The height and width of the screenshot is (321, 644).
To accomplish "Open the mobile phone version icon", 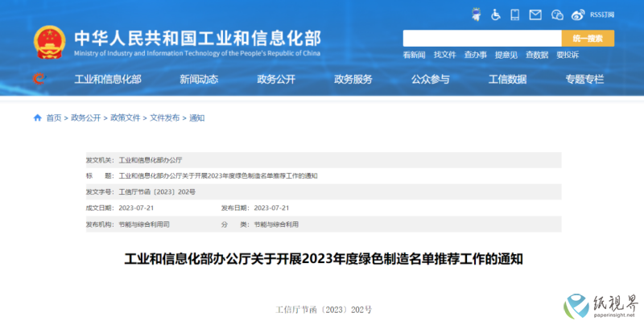I will click(514, 14).
